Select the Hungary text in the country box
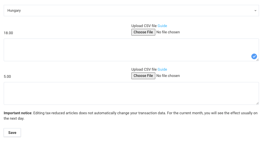263x147 pixels. [x=14, y=11]
